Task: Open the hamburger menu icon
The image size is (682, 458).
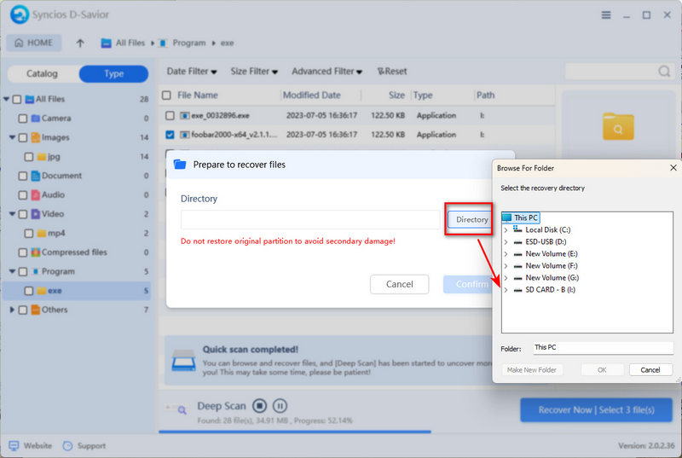Action: tap(606, 15)
